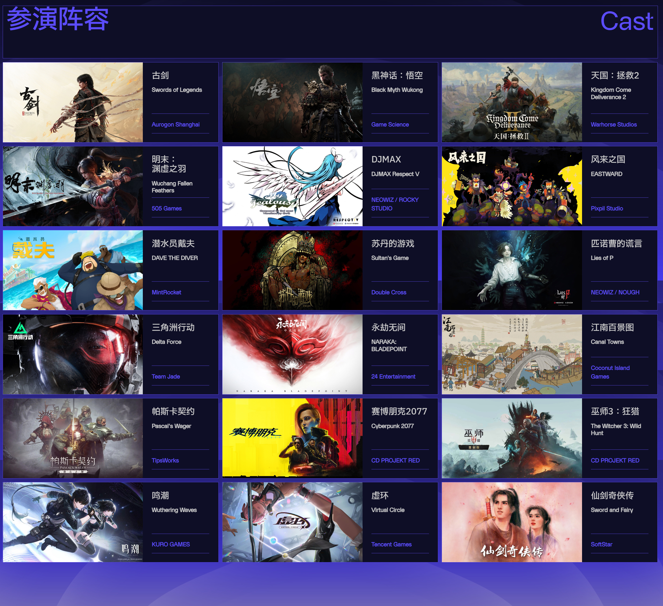Open the DAVE THE DIVER cover image
This screenshot has height=606, width=663.
73,270
